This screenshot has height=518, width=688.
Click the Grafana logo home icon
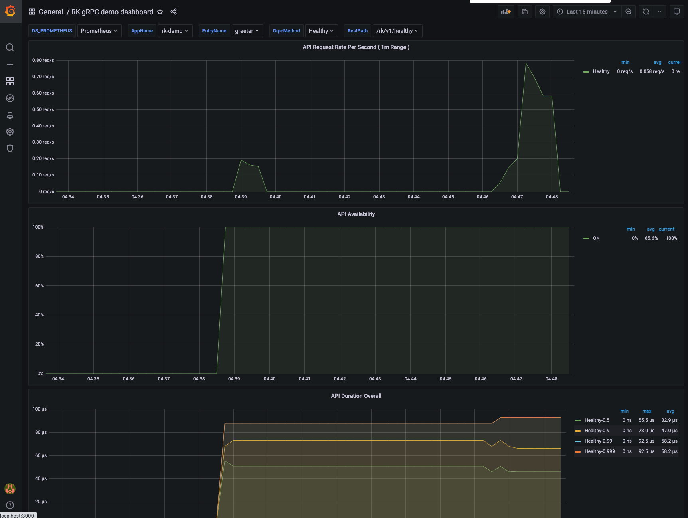click(10, 11)
